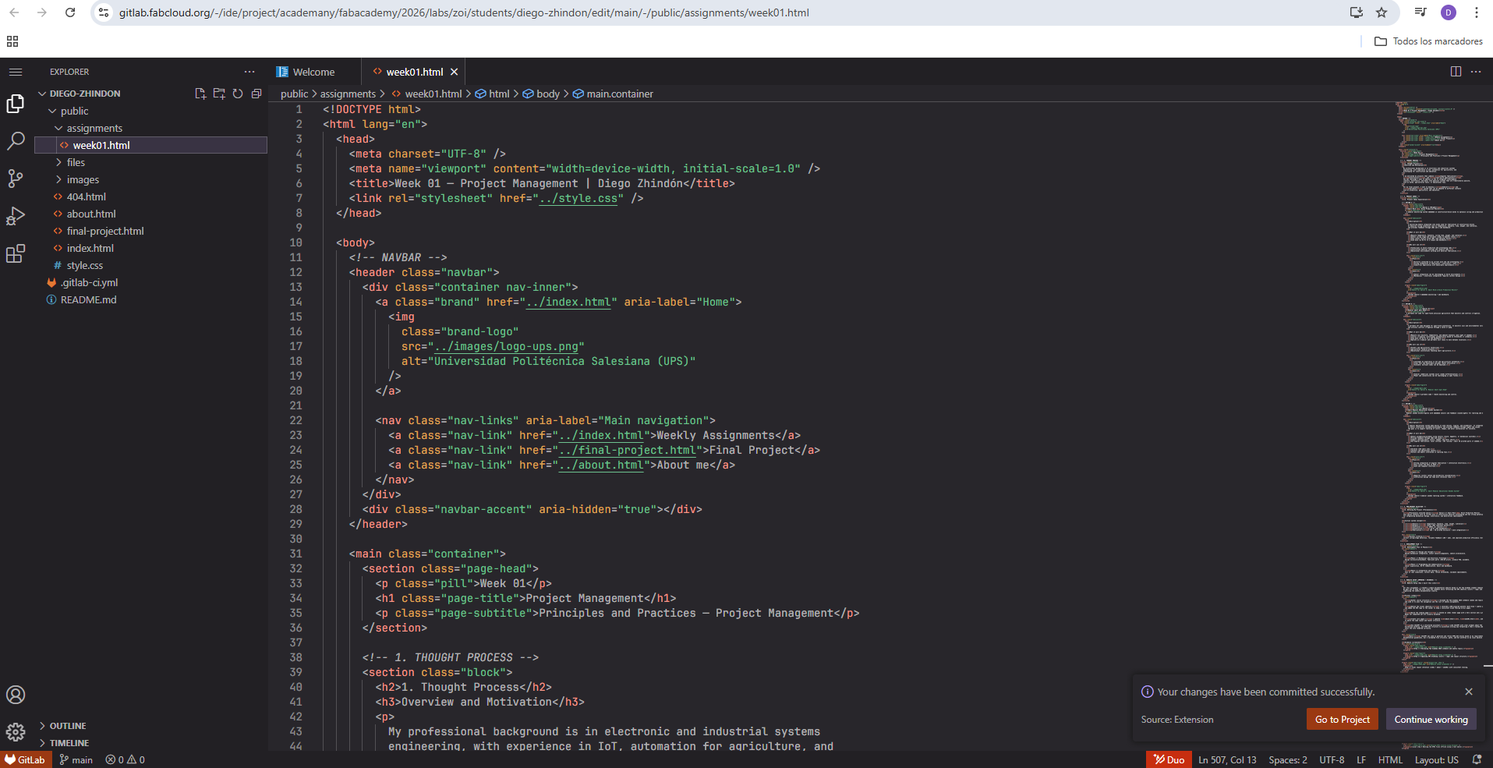
Task: Open the Source Control view
Action: click(16, 179)
